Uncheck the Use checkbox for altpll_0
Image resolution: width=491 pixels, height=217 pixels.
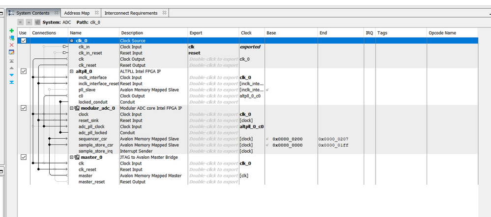[24, 72]
